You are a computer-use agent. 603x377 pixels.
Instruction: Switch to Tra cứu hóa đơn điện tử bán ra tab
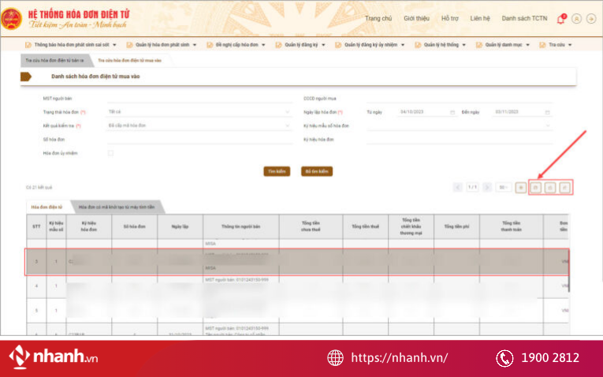tap(54, 61)
